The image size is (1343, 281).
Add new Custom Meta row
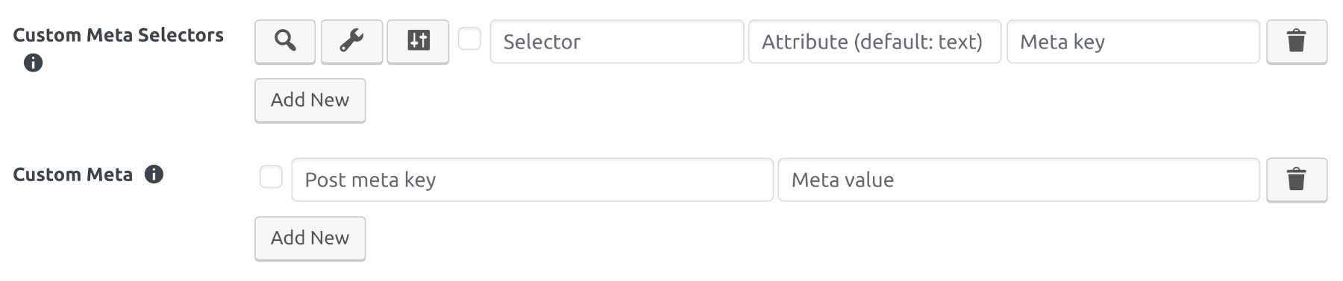point(310,238)
